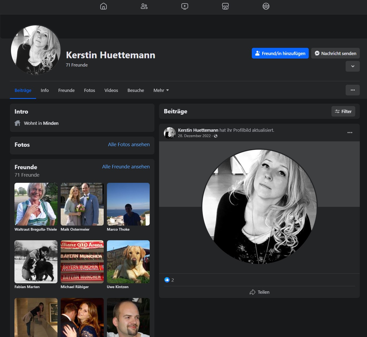Go to the Home feed icon
The image size is (367, 337).
click(103, 6)
